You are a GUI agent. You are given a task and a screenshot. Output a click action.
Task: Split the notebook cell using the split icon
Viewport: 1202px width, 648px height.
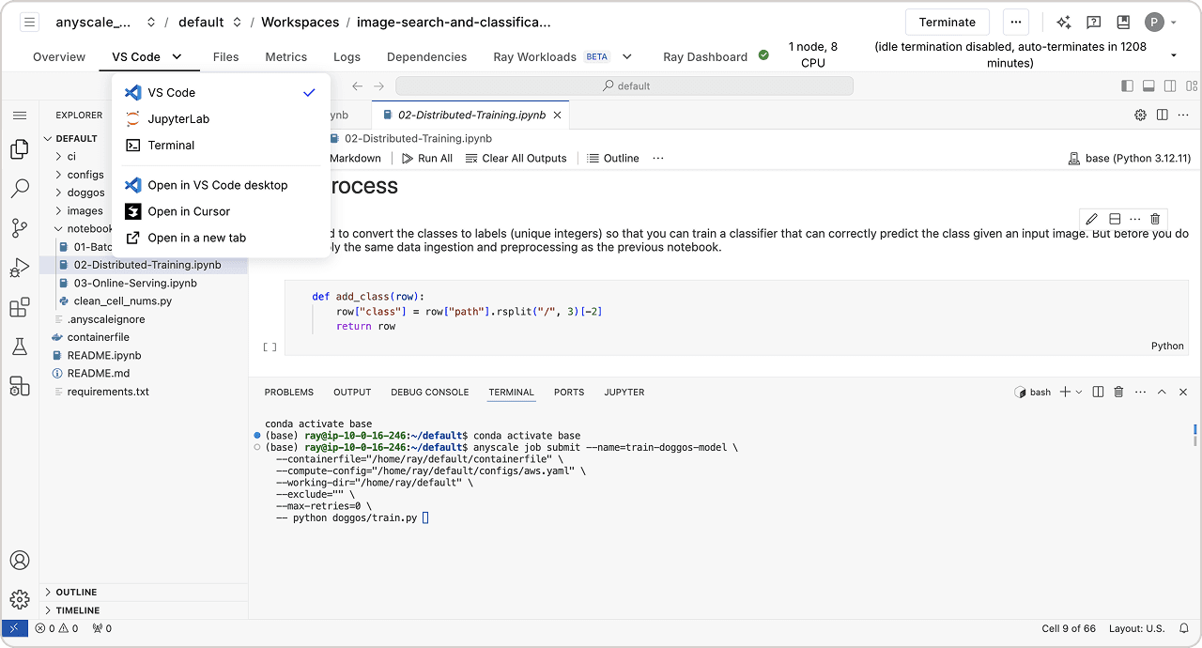1114,217
